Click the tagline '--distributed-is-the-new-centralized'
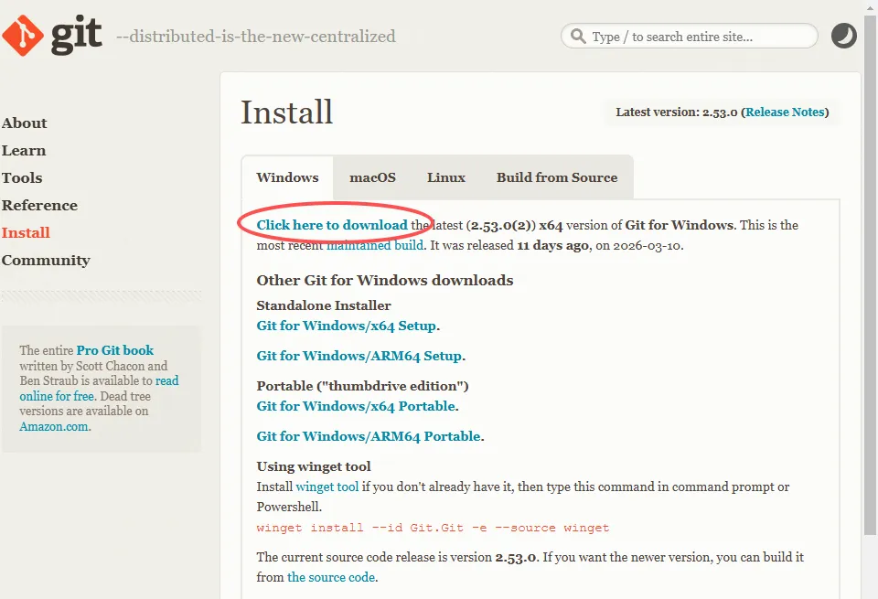The width and height of the screenshot is (878, 599). click(x=256, y=37)
